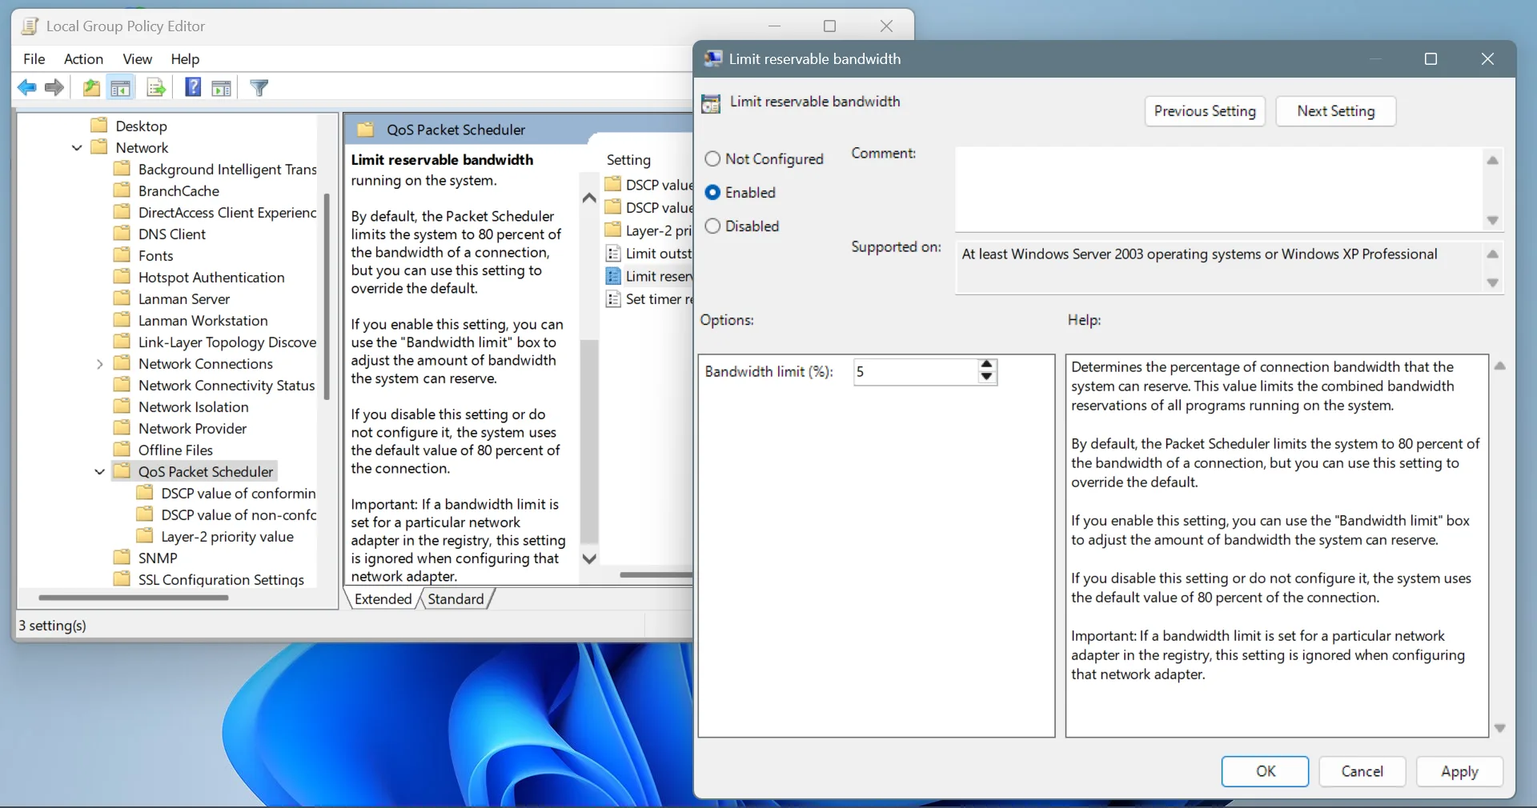Switch to the Standard tab

click(455, 598)
